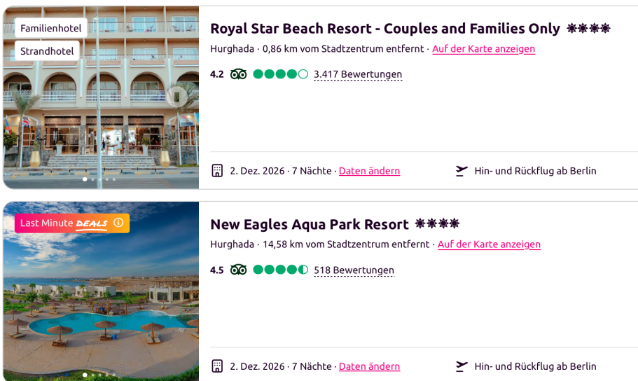The height and width of the screenshot is (381, 638).
Task: Click airplane icon in Royal Star row
Action: tap(462, 171)
